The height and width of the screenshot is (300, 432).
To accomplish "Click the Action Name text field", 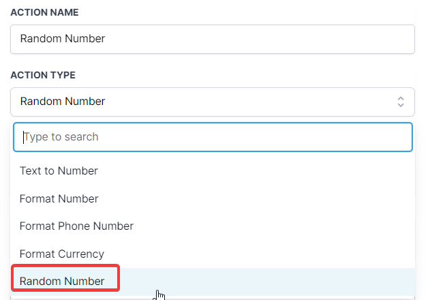I will 212,39.
